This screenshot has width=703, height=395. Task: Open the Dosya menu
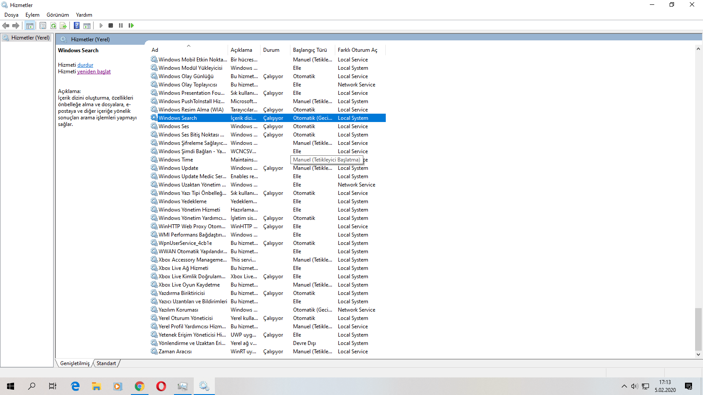11,15
